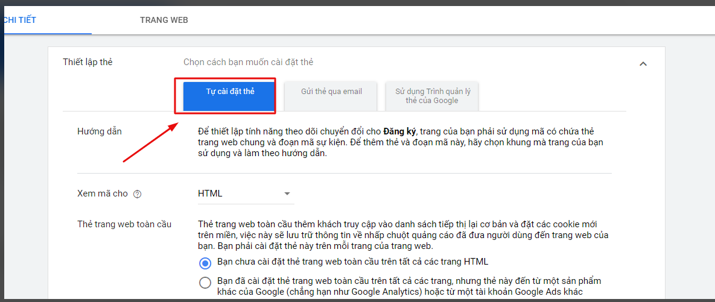
Task: Open the CHI TIẾT tab
Action: (19, 20)
